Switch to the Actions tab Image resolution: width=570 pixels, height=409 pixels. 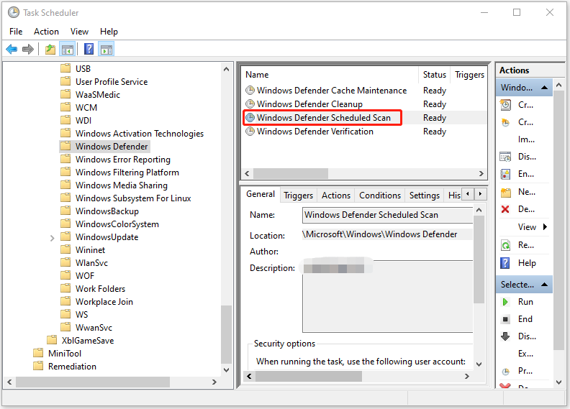[x=336, y=196]
